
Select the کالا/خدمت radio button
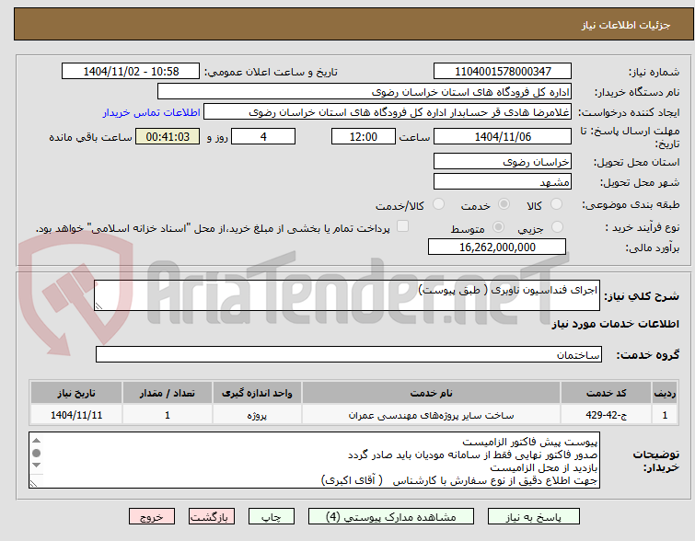tap(438, 204)
